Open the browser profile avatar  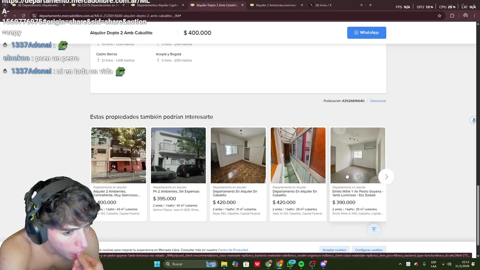tap(465, 16)
